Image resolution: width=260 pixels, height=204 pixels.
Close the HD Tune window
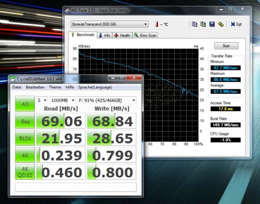[x=242, y=9]
